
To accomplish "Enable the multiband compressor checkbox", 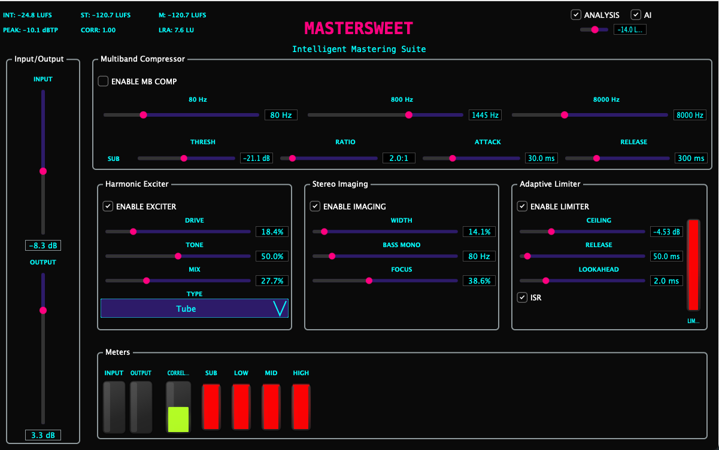I will click(104, 81).
